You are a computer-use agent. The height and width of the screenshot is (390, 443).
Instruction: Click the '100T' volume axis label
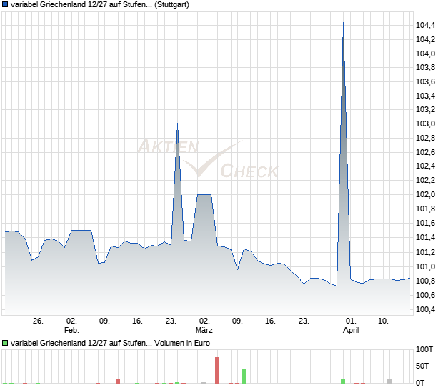point(424,349)
